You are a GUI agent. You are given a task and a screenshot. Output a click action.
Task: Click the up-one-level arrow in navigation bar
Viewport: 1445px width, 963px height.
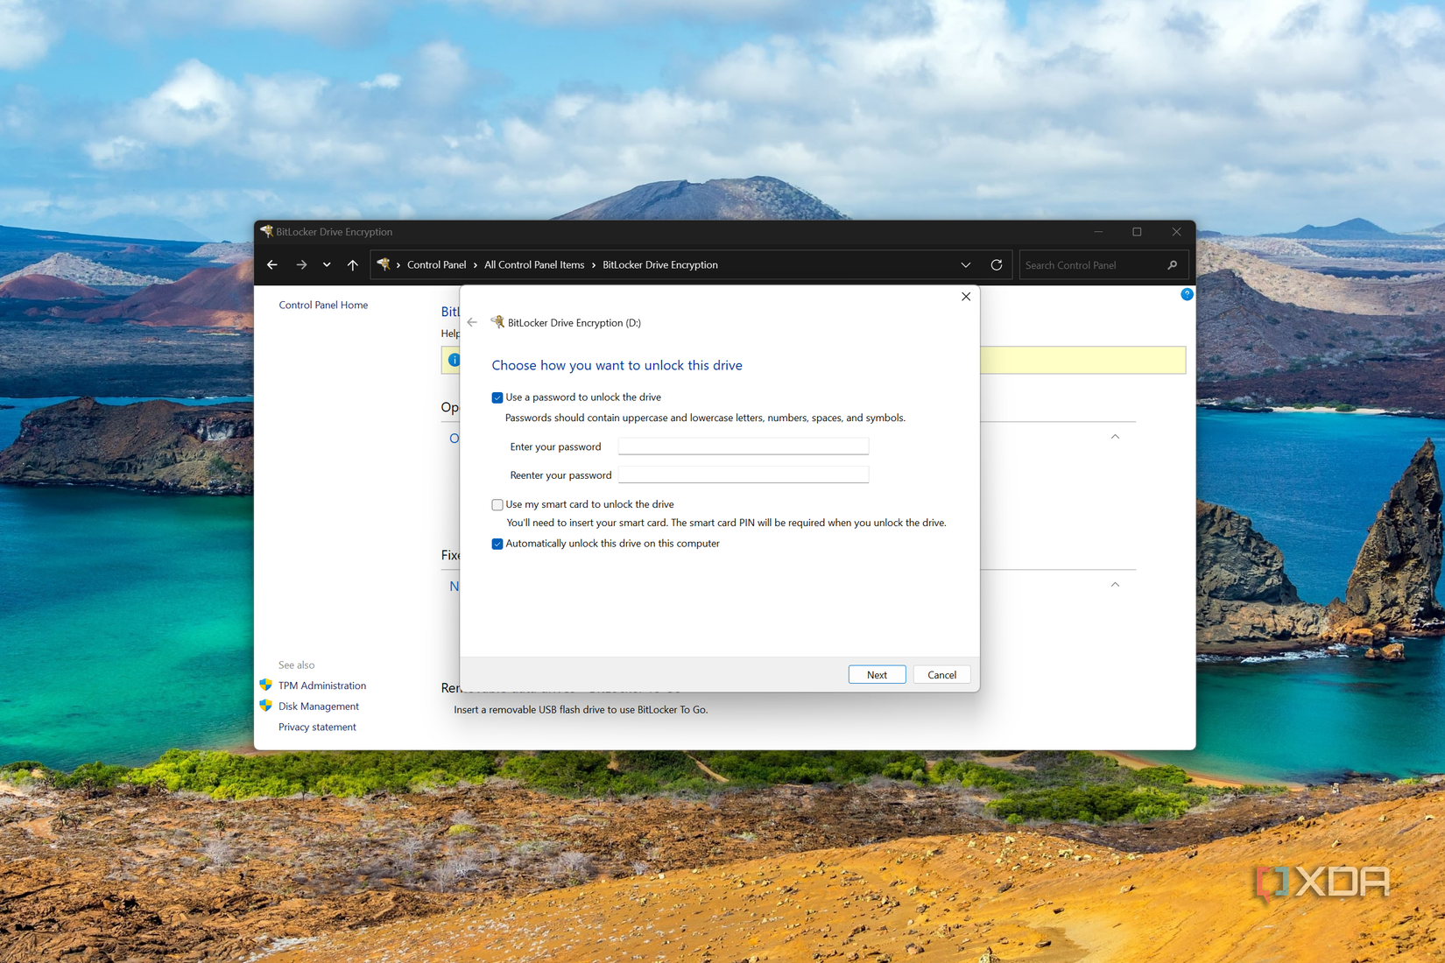tap(352, 264)
